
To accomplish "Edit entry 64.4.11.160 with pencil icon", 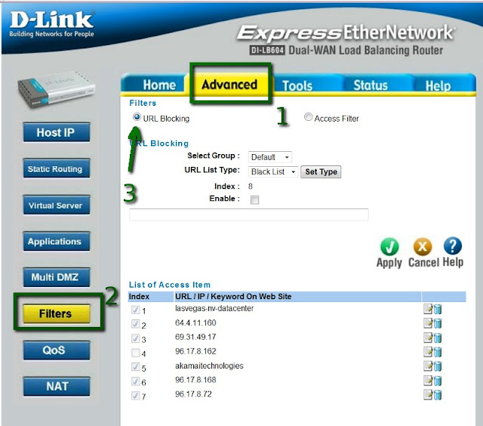I will click(428, 323).
